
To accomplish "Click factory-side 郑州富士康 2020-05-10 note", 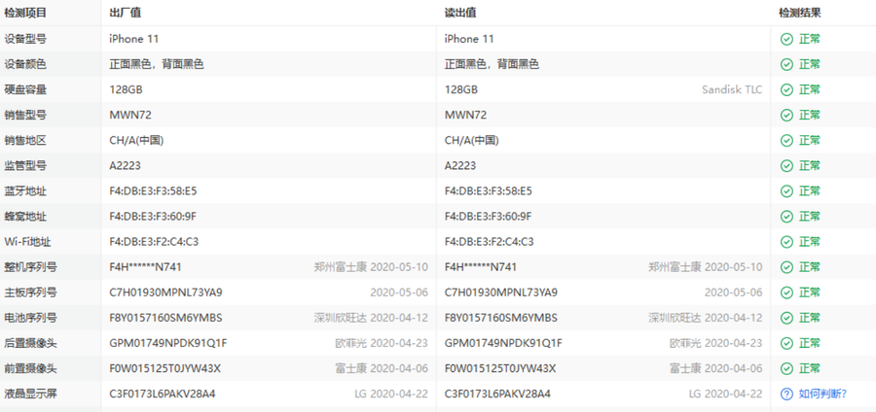I will tap(371, 267).
